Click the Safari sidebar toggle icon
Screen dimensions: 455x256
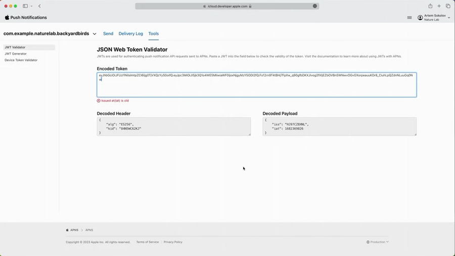[x=25, y=6]
